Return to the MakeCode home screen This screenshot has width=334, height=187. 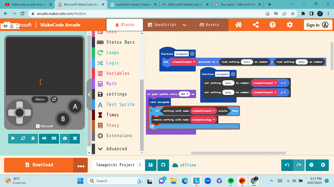pos(238,25)
